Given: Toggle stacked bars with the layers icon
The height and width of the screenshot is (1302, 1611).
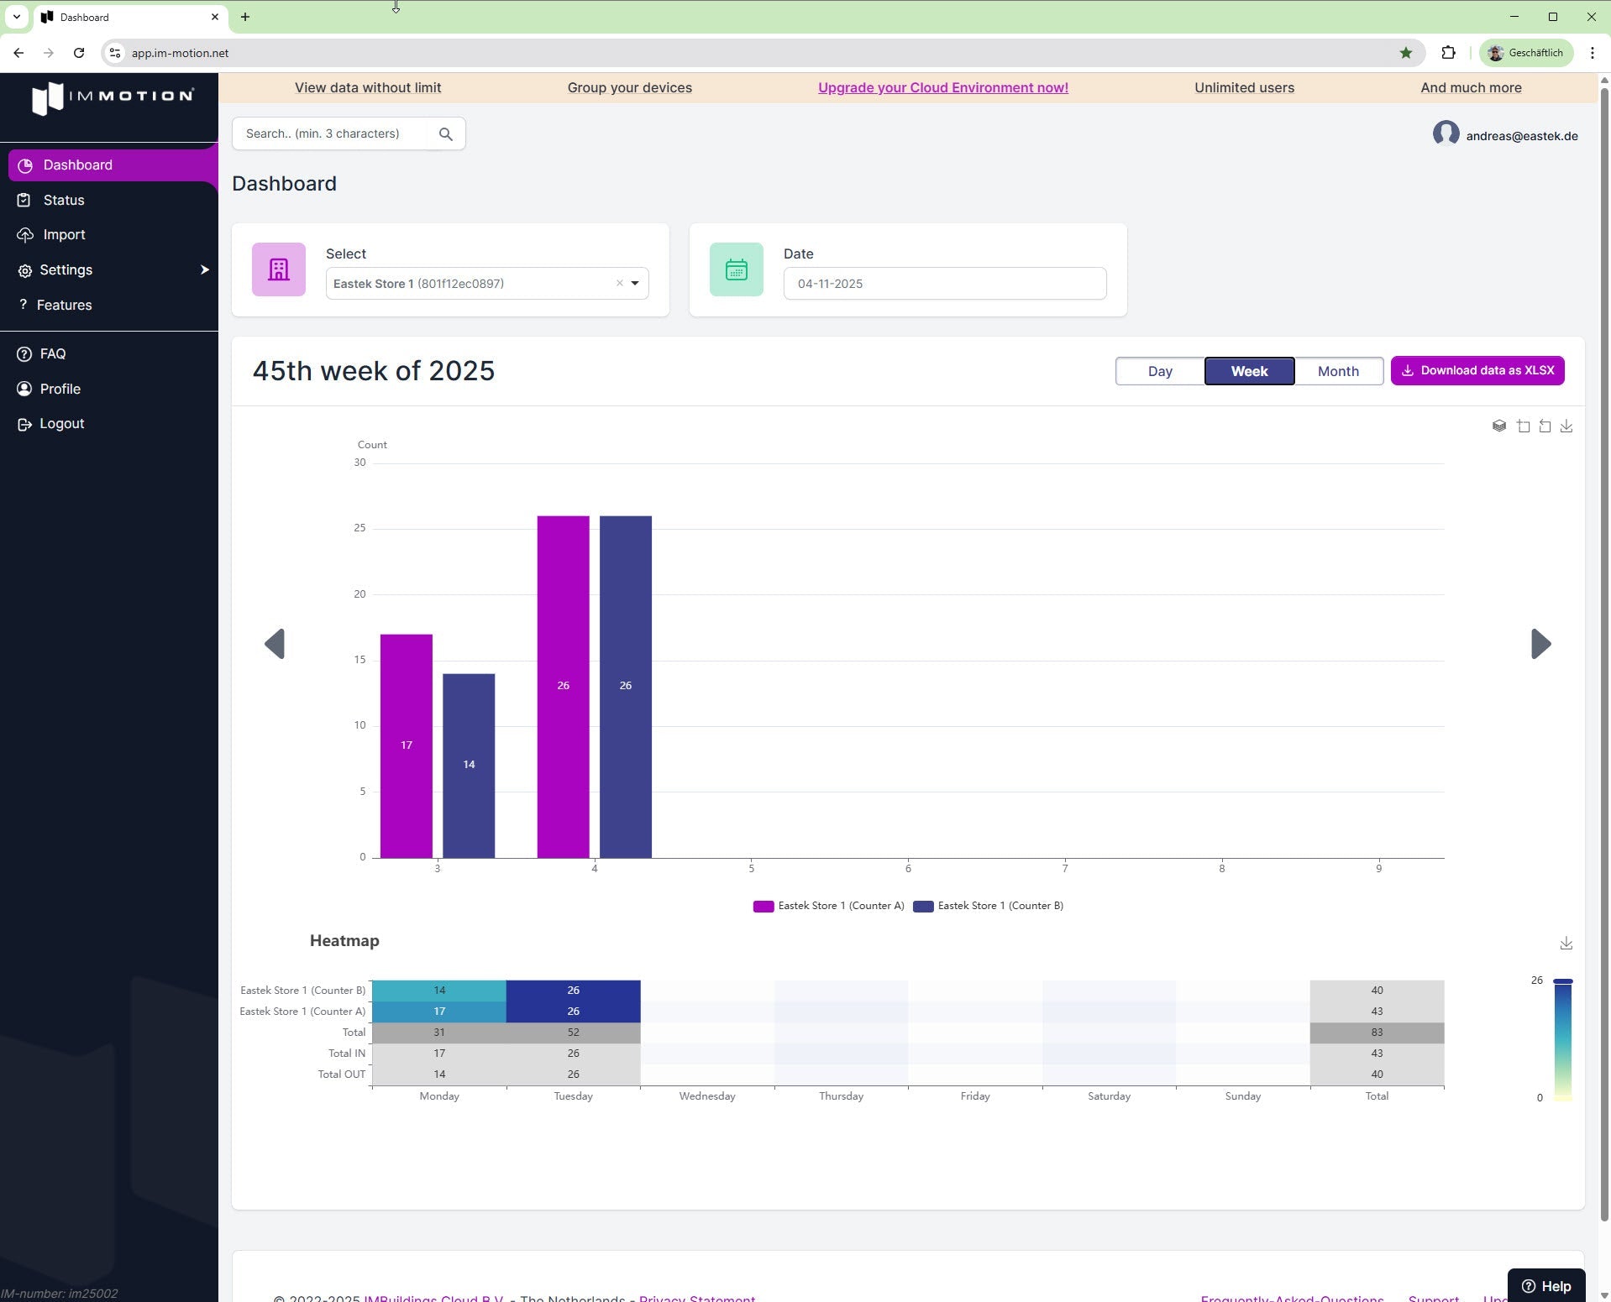Looking at the screenshot, I should tap(1499, 426).
